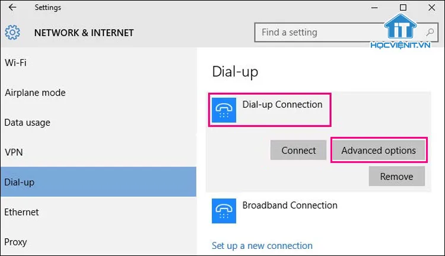Open Advanced options for Dial-up Connection

(379, 151)
